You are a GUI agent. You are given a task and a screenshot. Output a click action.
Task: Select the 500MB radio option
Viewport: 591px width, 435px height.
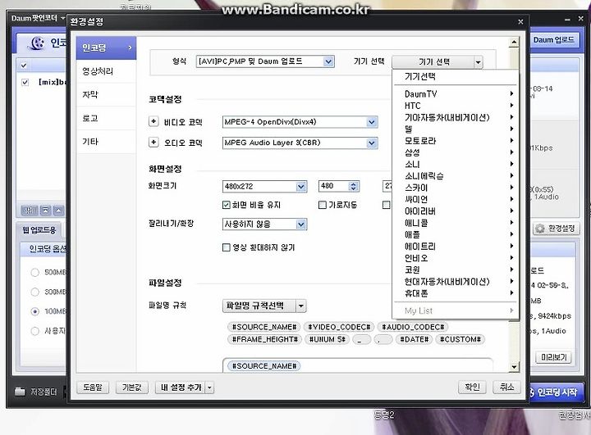34,272
